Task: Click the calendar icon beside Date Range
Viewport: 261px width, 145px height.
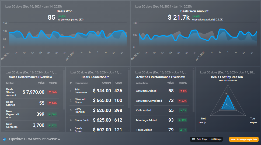Action: (x=193, y=139)
